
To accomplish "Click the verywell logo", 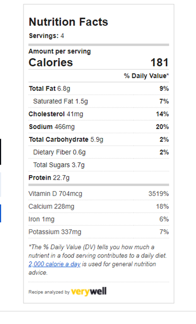I will [89, 292].
